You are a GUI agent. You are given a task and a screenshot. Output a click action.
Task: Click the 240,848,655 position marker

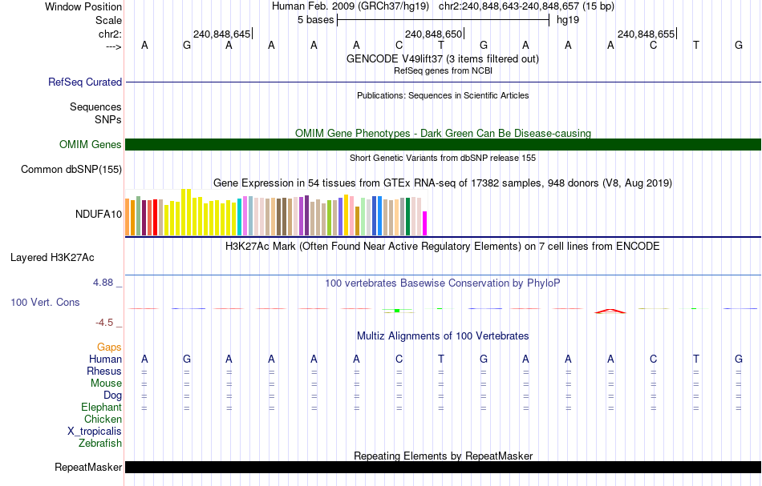pos(646,34)
